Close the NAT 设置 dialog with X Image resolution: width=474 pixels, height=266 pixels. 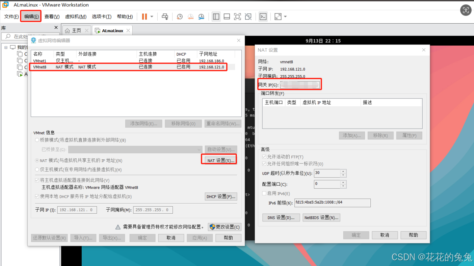pyautogui.click(x=424, y=50)
